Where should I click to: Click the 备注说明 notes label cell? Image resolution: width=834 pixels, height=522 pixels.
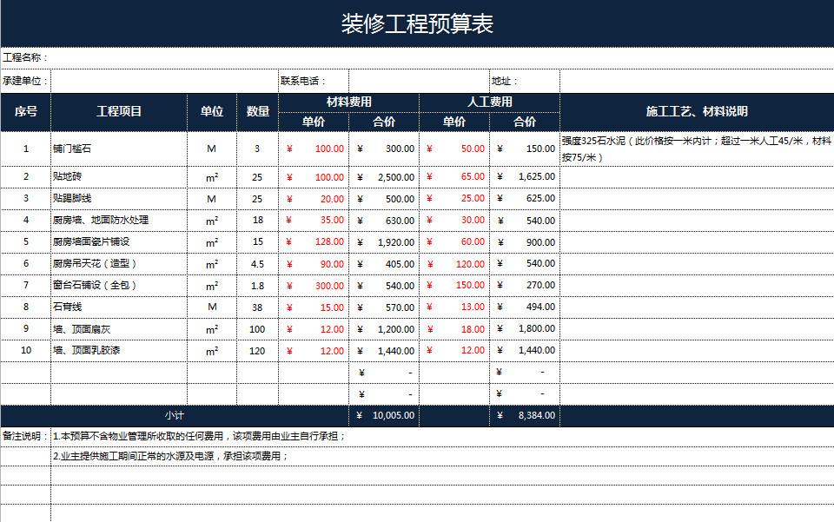pyautogui.click(x=24, y=436)
